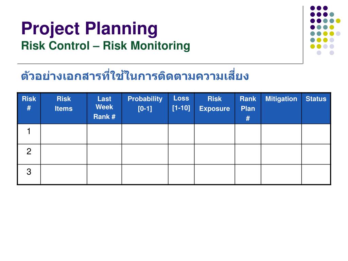Click the empty Status cell in row 3
Image resolution: width=348 pixels, height=261 pixels.
(x=316, y=174)
